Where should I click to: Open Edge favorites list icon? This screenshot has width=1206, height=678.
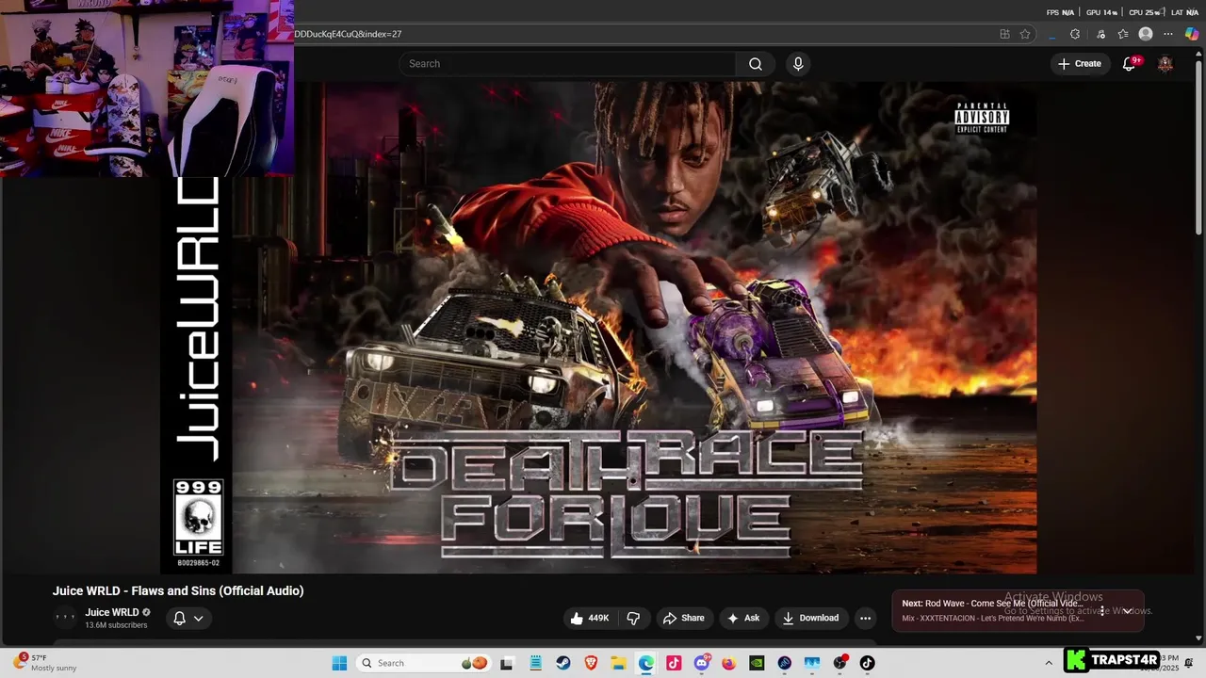tap(1123, 34)
